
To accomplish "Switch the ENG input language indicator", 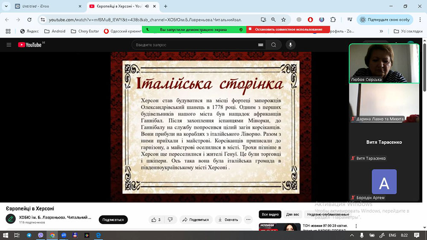I will [x=392, y=235].
